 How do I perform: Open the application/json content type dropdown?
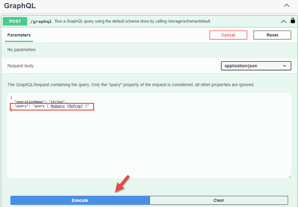[x=256, y=66]
